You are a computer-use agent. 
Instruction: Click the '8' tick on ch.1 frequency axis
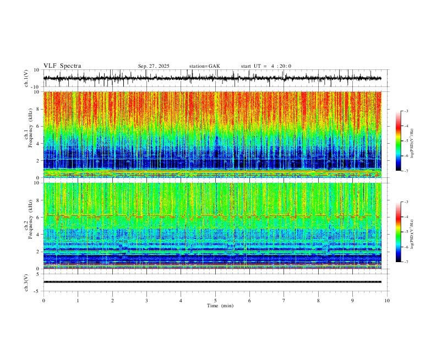[x=39, y=109]
